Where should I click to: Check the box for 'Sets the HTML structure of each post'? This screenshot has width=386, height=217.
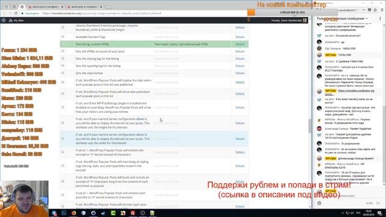pos(63,51)
